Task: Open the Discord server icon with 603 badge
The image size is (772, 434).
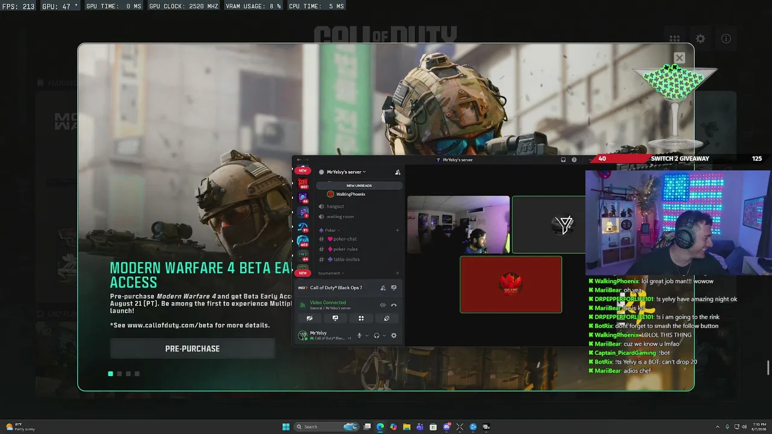Action: click(x=303, y=242)
